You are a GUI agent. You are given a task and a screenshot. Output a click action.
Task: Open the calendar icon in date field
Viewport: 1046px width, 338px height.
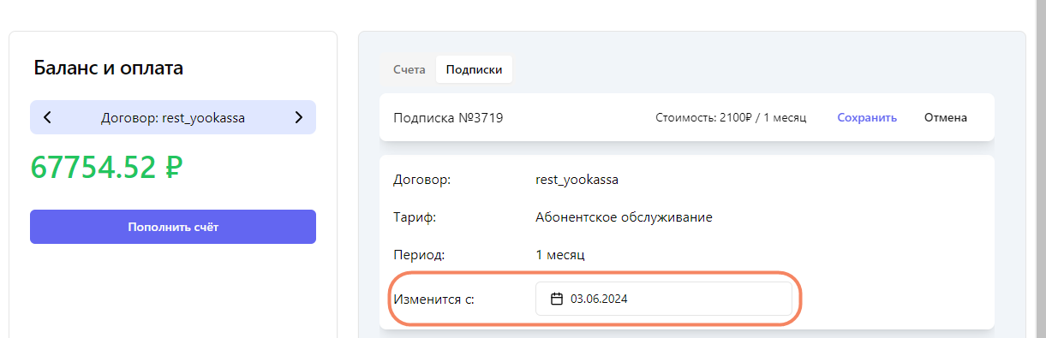pyautogui.click(x=557, y=299)
